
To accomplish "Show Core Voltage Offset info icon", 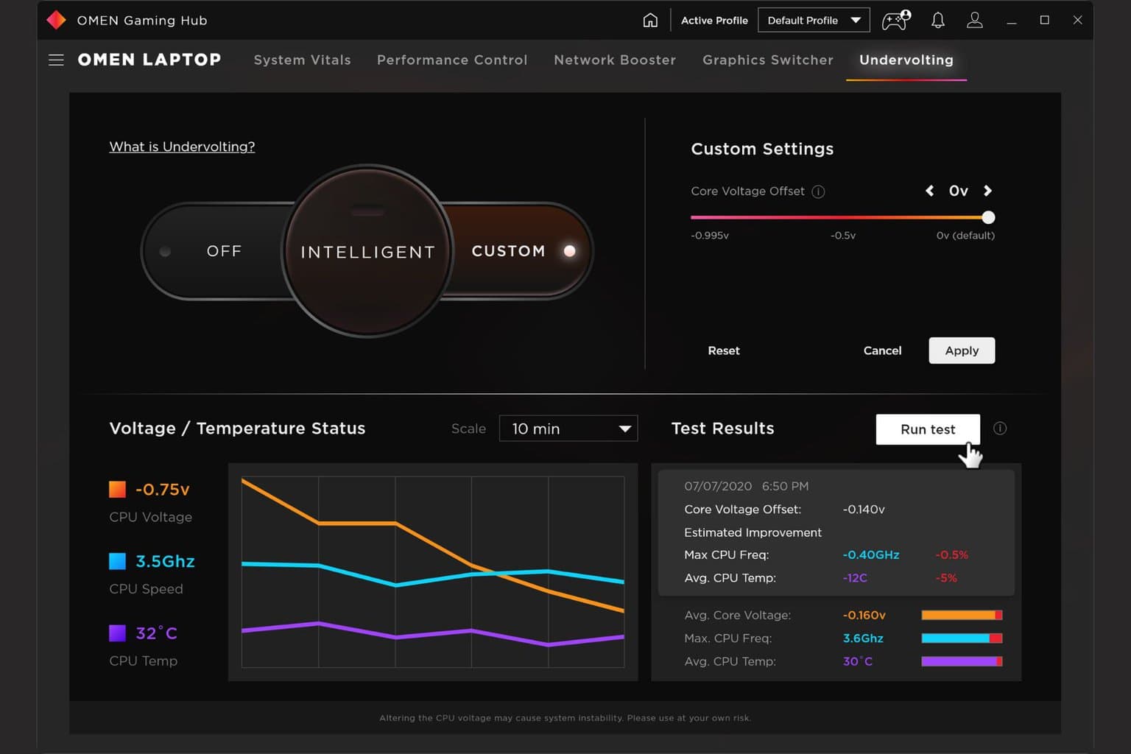I will (x=818, y=191).
